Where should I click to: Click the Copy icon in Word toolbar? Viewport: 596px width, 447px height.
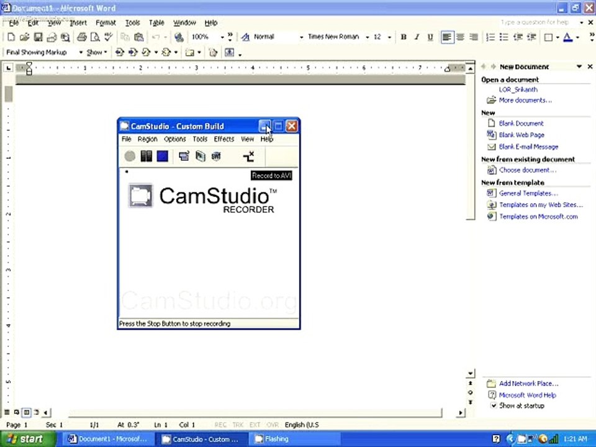[x=125, y=37]
